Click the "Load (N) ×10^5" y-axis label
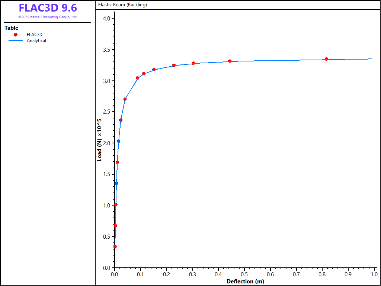Screen dimensions: 381x286 coord(99,140)
